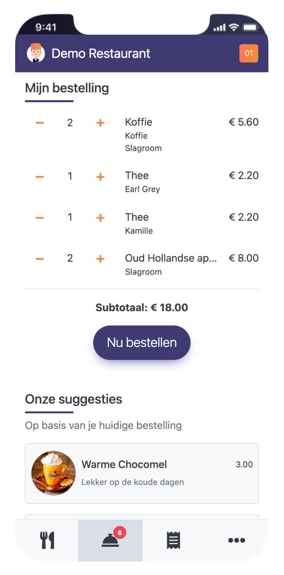Increase Koffie quantity with plus icon
Image resolution: width=284 pixels, height=575 pixels.
(x=100, y=123)
